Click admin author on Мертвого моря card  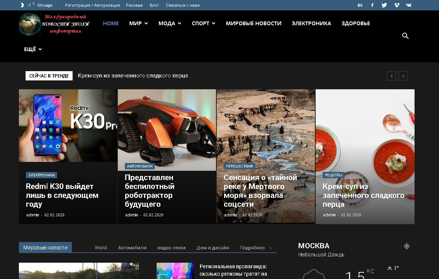point(230,215)
